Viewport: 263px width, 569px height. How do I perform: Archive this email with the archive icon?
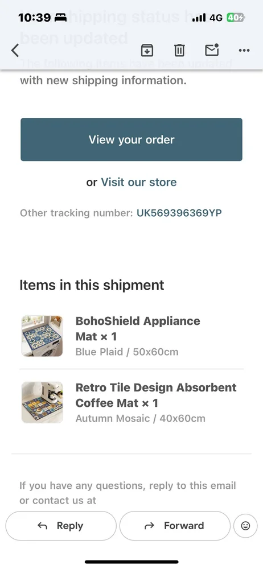click(147, 51)
